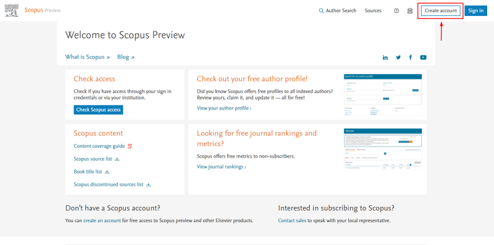The height and width of the screenshot is (245, 494).
Task: Open the Twitter icon
Action: point(398,57)
